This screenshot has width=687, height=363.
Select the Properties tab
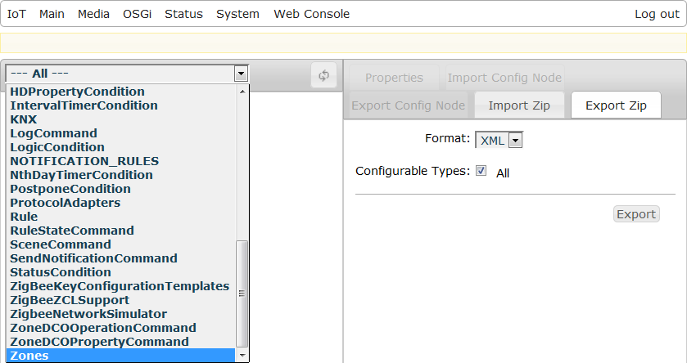click(394, 78)
